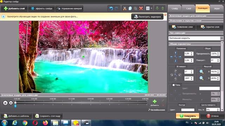This screenshot has height=126, width=225.
Task: Click the green center point on the preview
Action: pyautogui.click(x=83, y=57)
